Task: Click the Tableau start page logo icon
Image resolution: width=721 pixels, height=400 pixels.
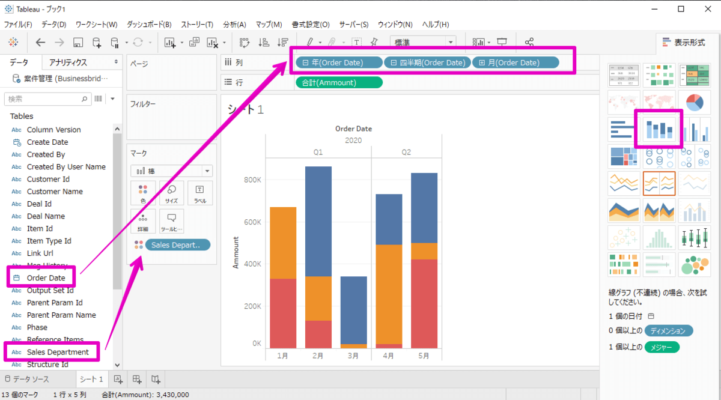Action: click(13, 42)
